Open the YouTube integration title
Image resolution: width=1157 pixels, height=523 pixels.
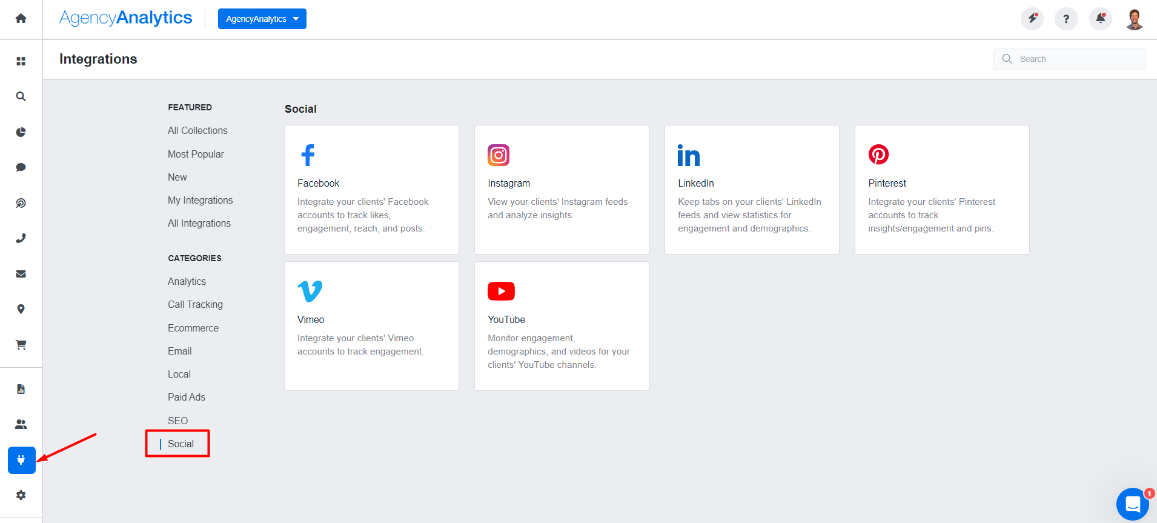click(506, 319)
